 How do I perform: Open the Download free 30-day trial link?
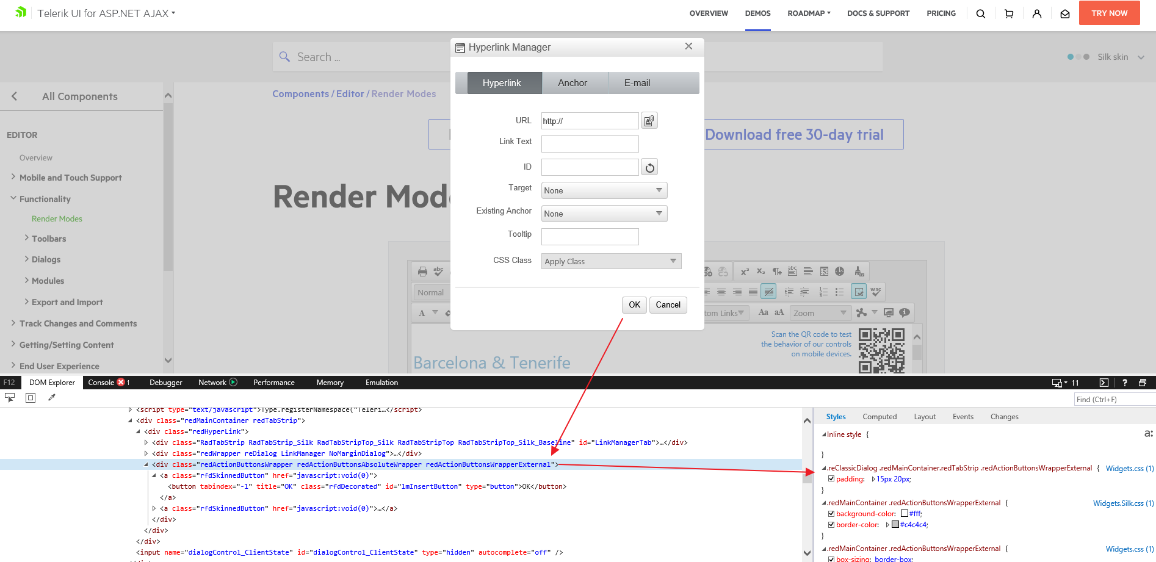794,135
